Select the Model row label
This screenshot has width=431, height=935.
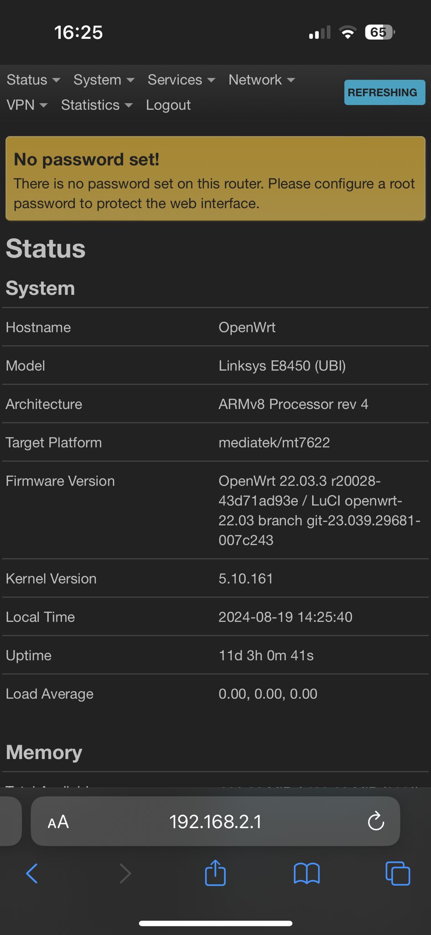pyautogui.click(x=26, y=366)
